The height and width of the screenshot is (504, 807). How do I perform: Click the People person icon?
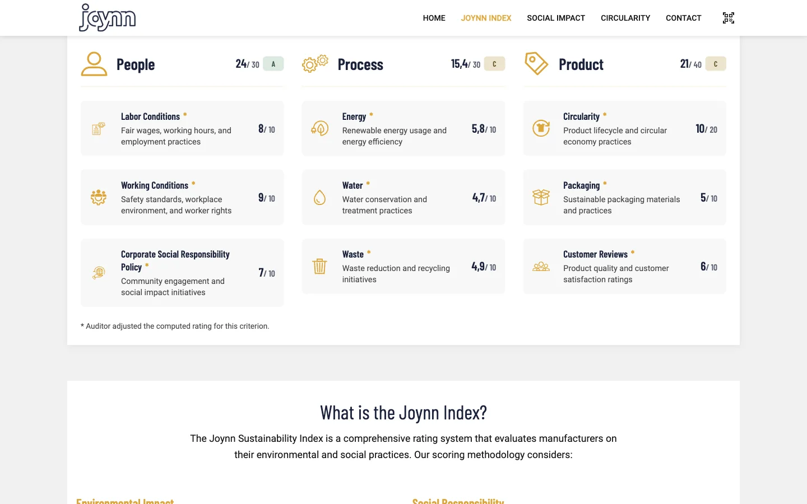pyautogui.click(x=94, y=64)
